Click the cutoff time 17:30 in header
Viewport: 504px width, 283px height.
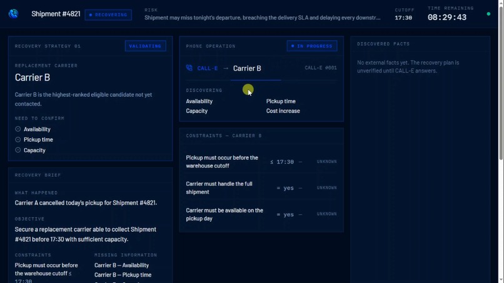coord(403,17)
